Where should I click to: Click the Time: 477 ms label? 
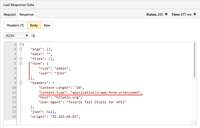[182, 14]
